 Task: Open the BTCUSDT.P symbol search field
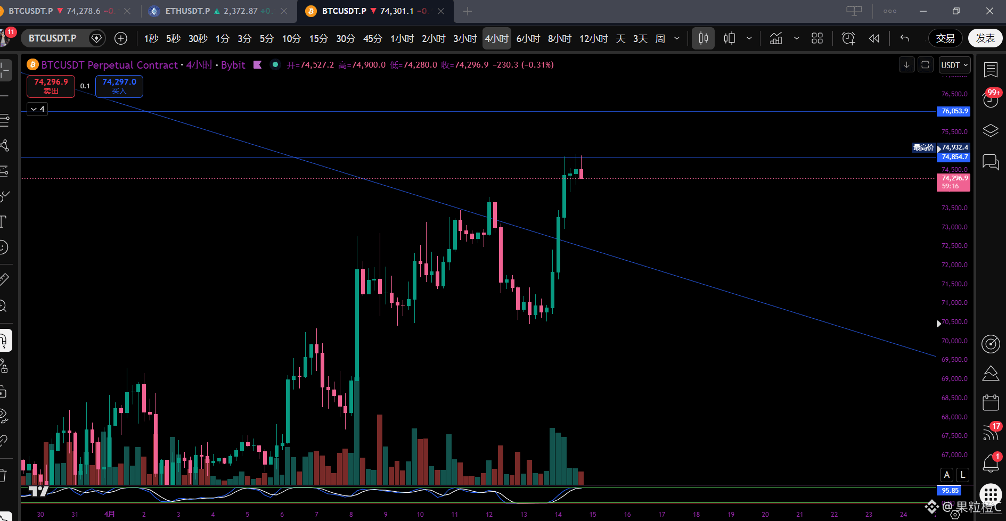53,38
